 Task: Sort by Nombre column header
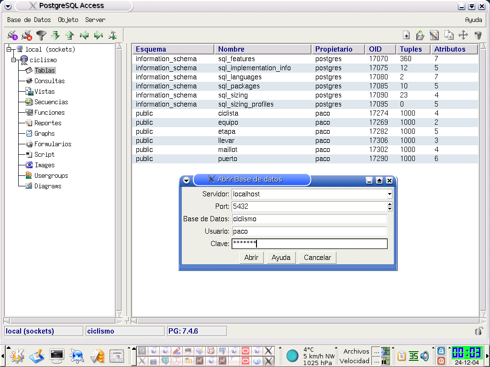263,49
